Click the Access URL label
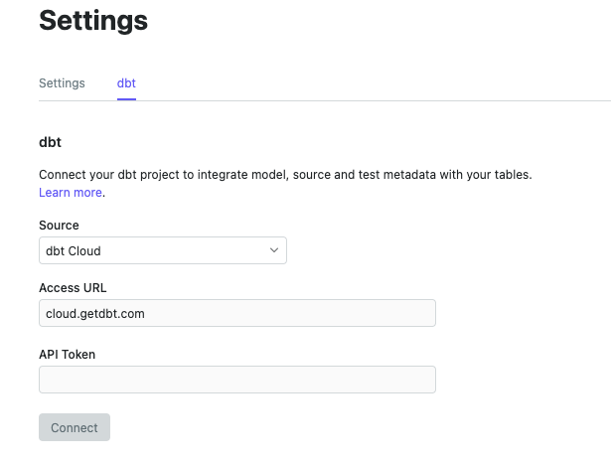The height and width of the screenshot is (464, 611). point(73,288)
